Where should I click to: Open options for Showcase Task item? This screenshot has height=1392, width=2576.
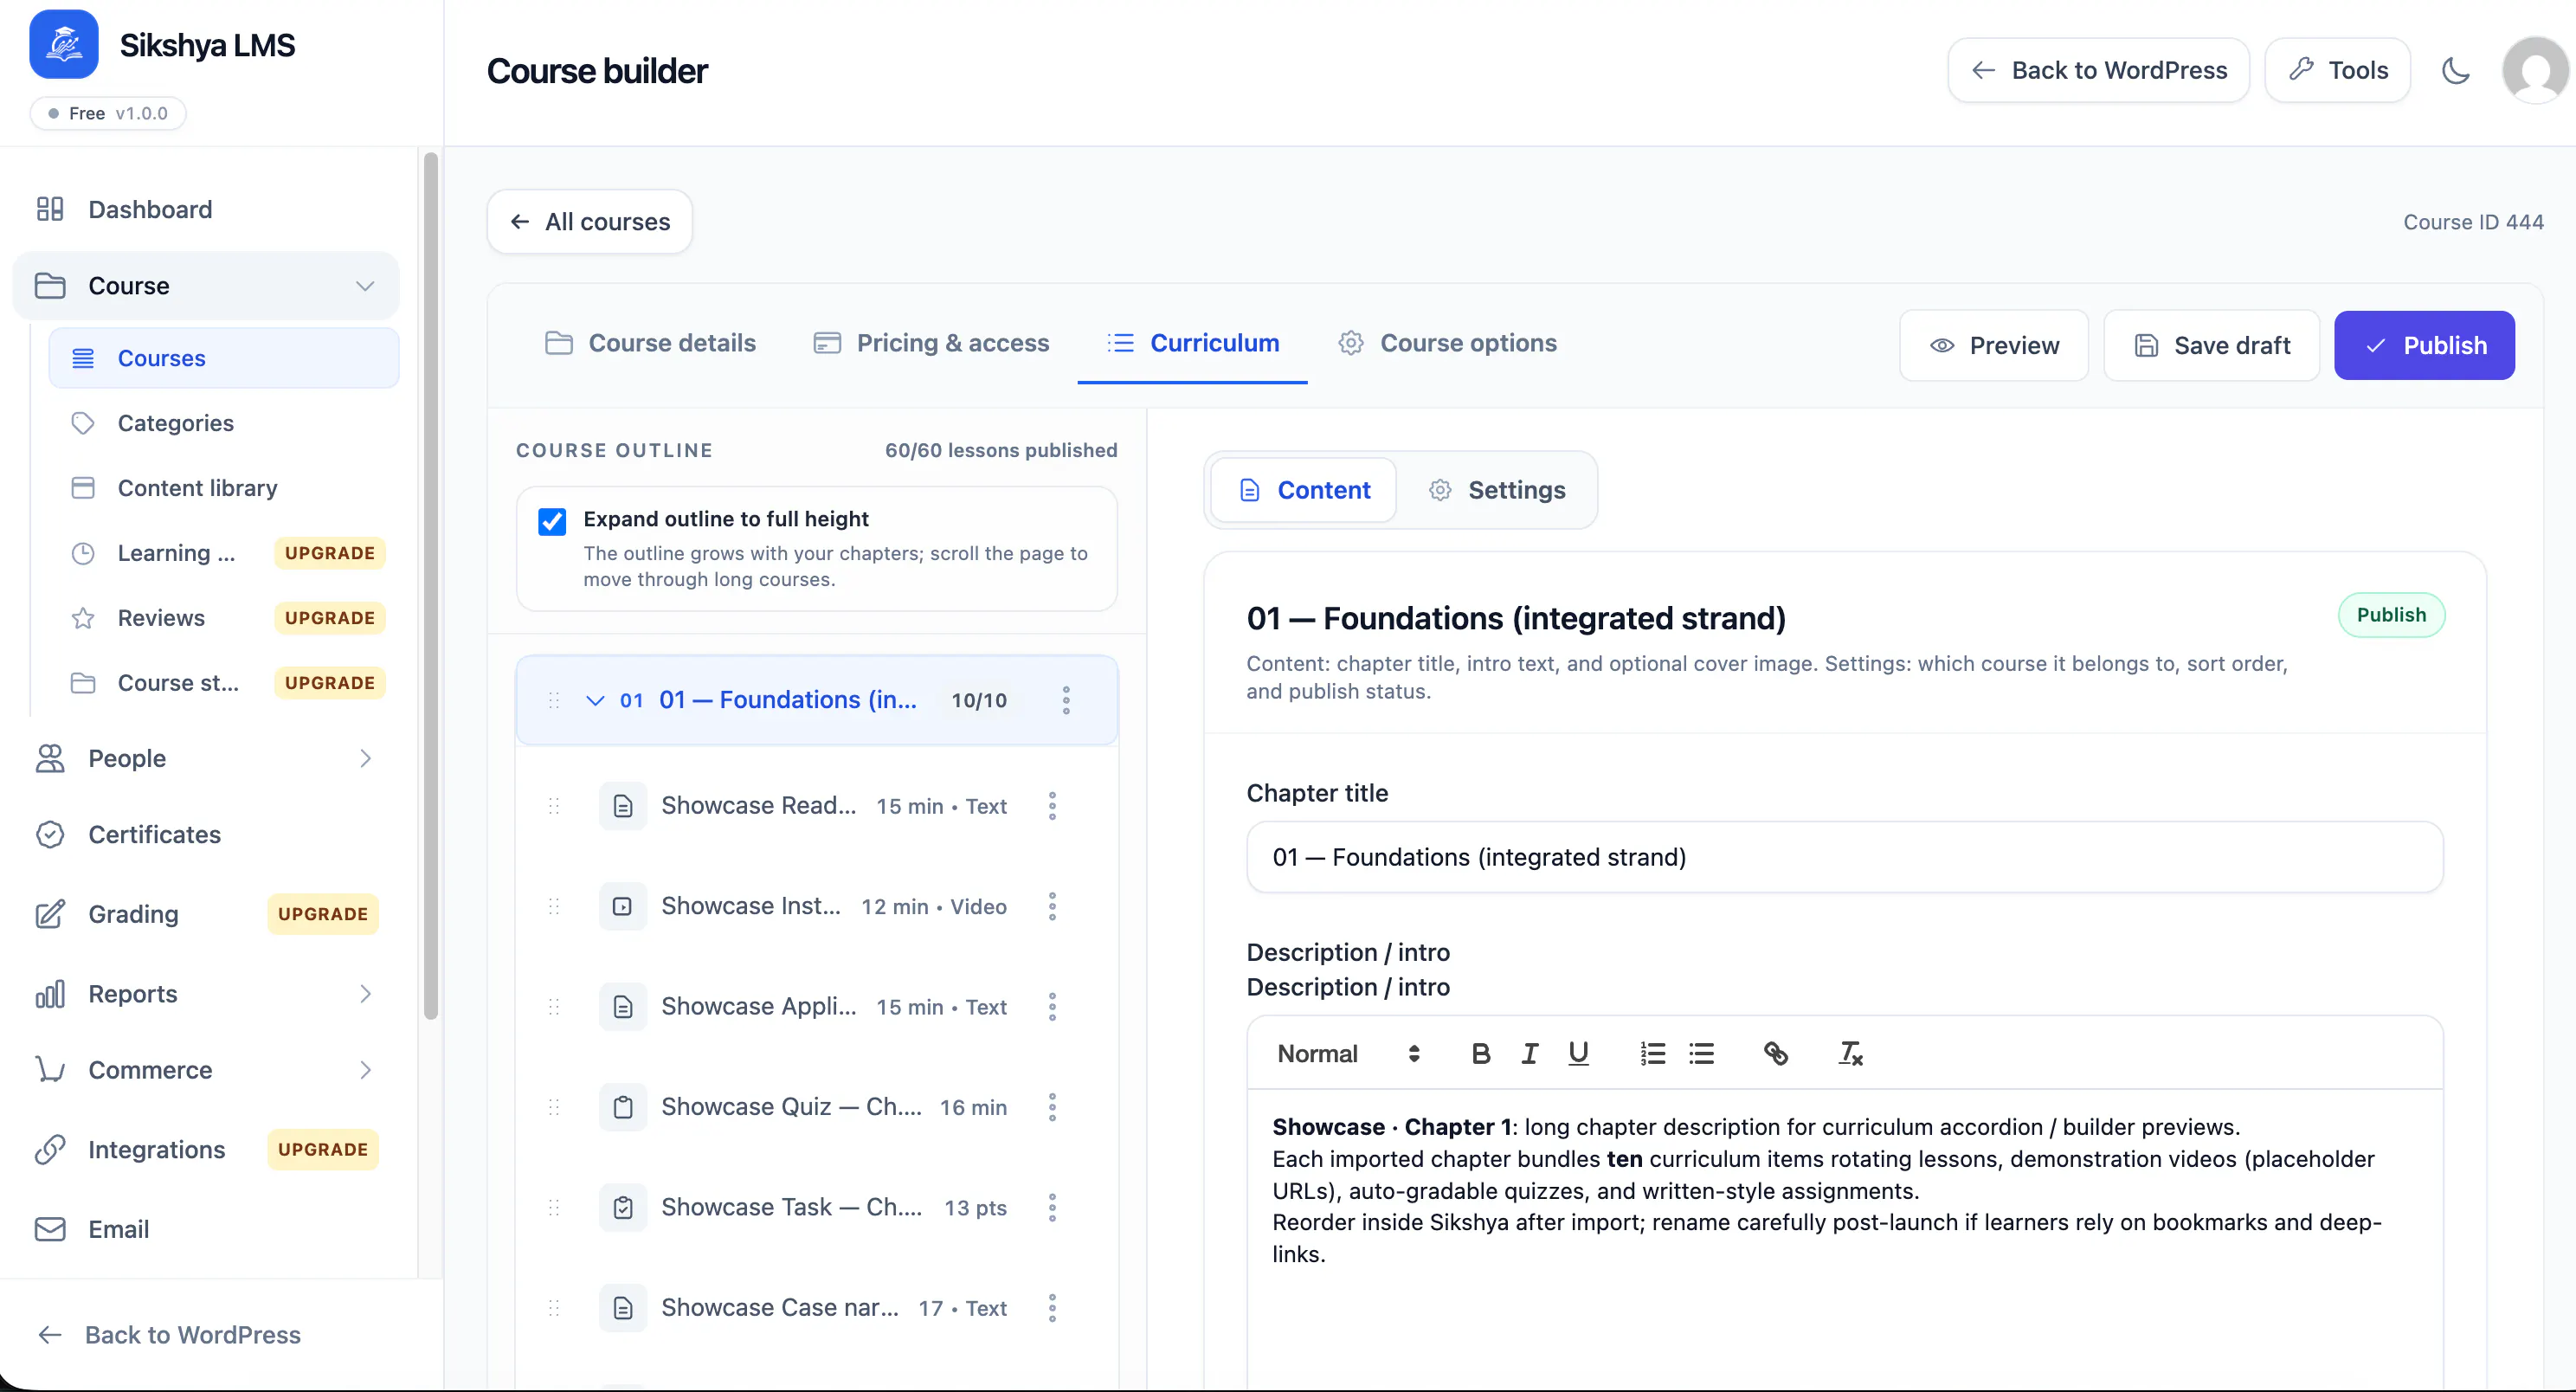tap(1052, 1208)
